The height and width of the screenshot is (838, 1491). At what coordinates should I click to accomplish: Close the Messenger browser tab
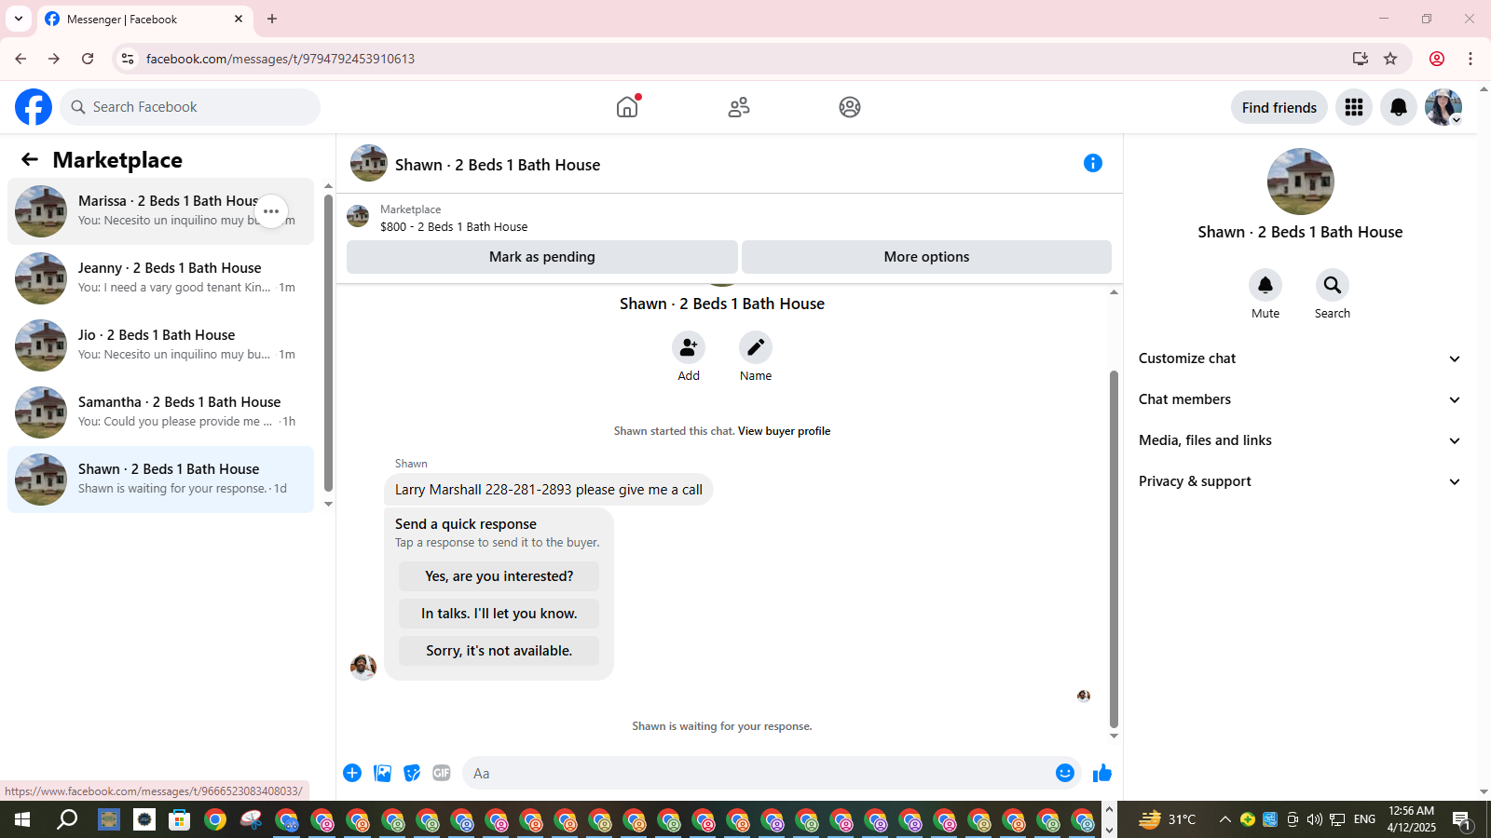click(x=239, y=19)
